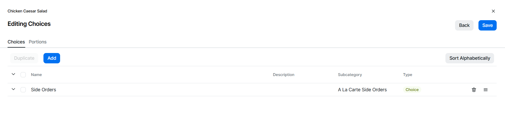Add a new choice

pyautogui.click(x=52, y=58)
